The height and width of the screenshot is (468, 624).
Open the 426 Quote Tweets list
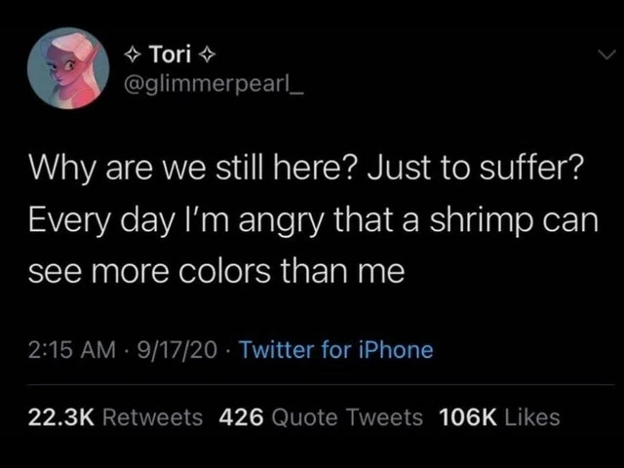pyautogui.click(x=321, y=418)
